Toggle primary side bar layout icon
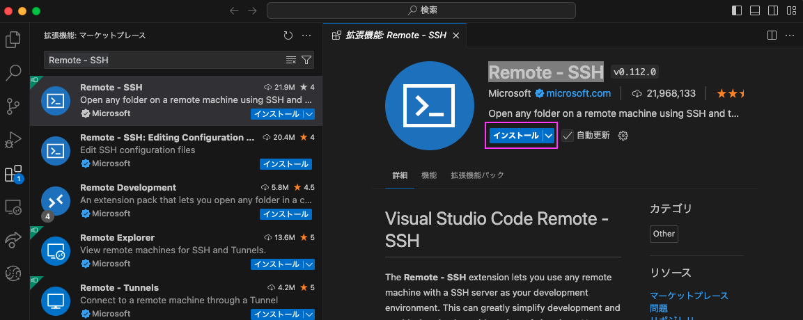 point(737,10)
